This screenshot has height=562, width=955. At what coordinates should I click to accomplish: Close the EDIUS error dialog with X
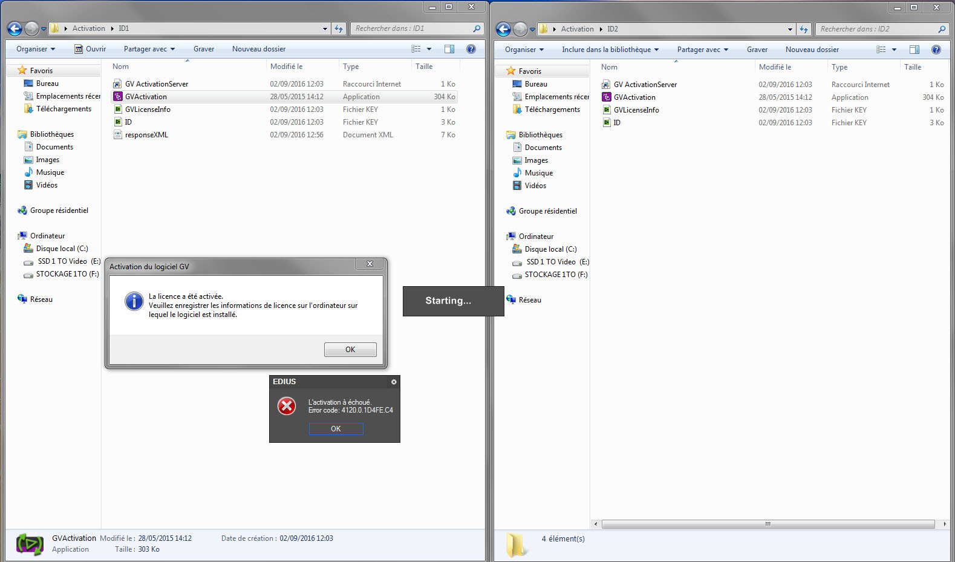(x=394, y=382)
